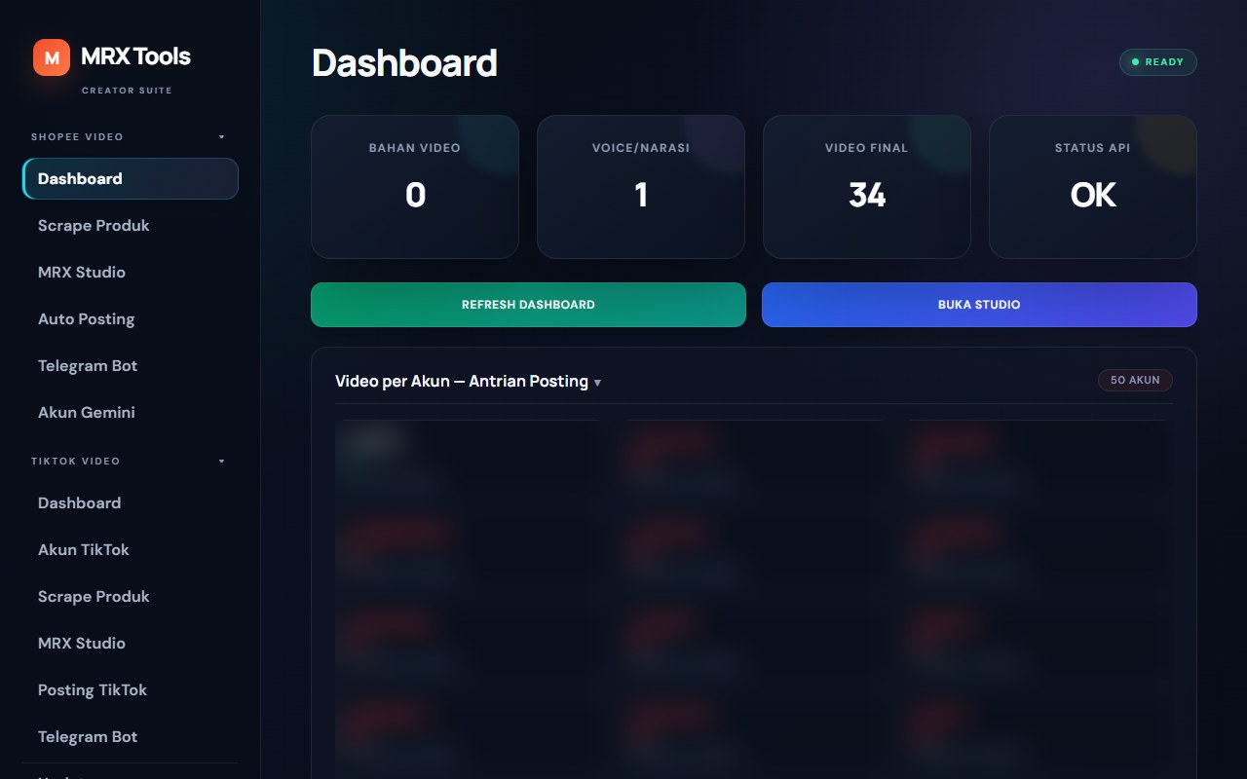1247x779 pixels.
Task: Collapse the TikTok Video sidebar section
Action: click(x=131, y=461)
